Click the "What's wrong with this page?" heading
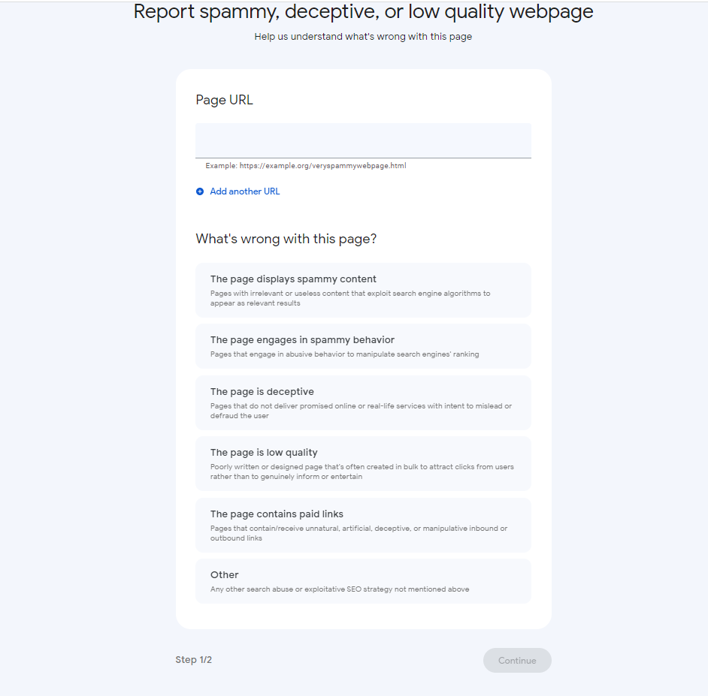The height and width of the screenshot is (696, 708). tap(286, 239)
